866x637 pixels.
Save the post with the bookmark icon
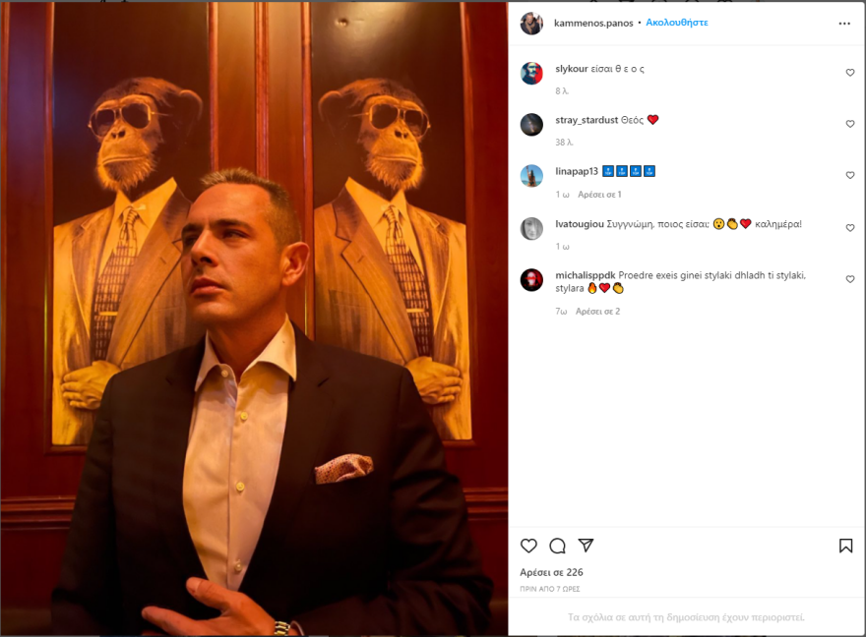[x=845, y=546]
